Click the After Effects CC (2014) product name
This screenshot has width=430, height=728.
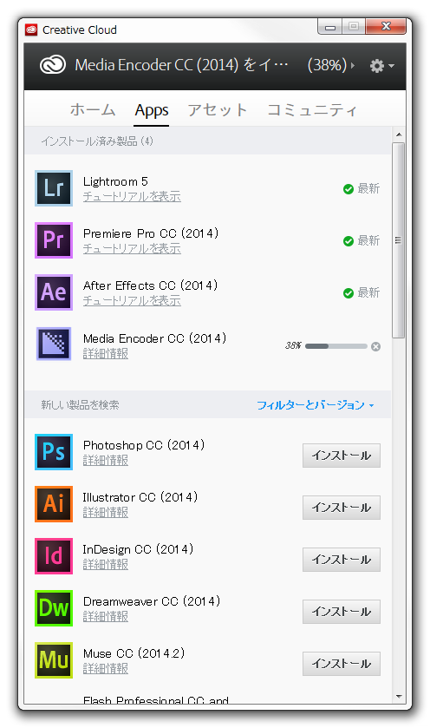click(x=150, y=285)
